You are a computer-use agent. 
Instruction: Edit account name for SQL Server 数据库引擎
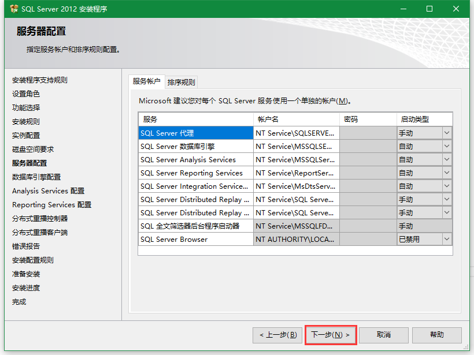[295, 146]
